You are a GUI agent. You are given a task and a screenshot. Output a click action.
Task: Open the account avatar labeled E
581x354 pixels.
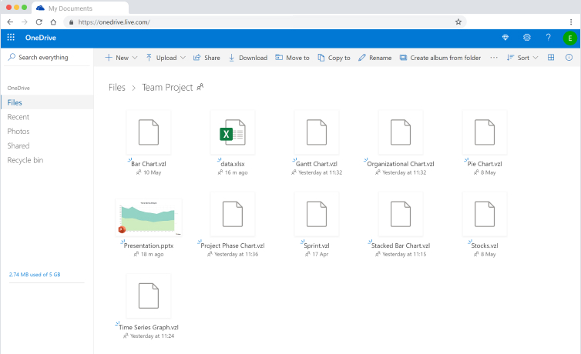point(569,38)
